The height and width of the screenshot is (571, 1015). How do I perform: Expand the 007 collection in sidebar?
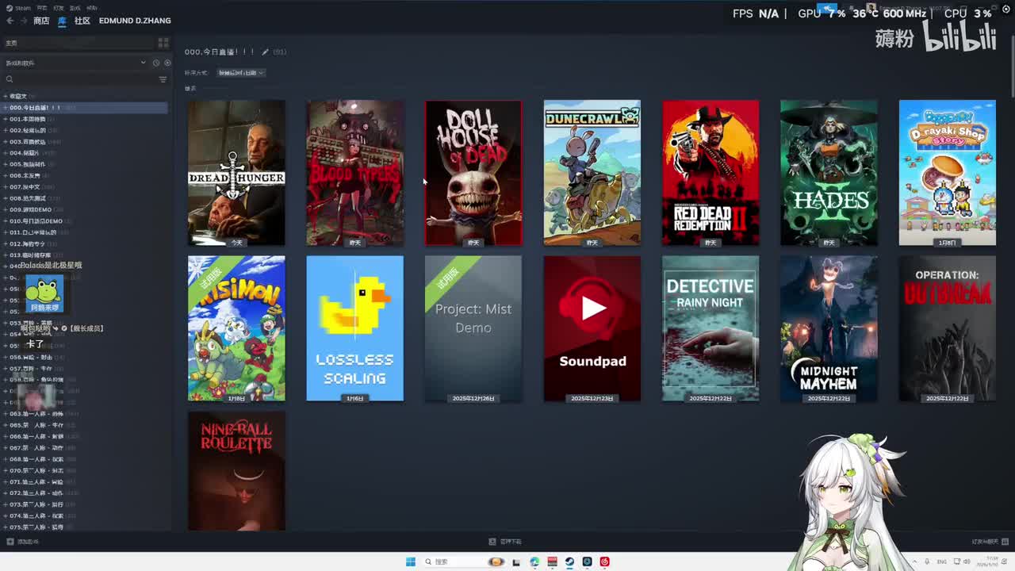6,187
